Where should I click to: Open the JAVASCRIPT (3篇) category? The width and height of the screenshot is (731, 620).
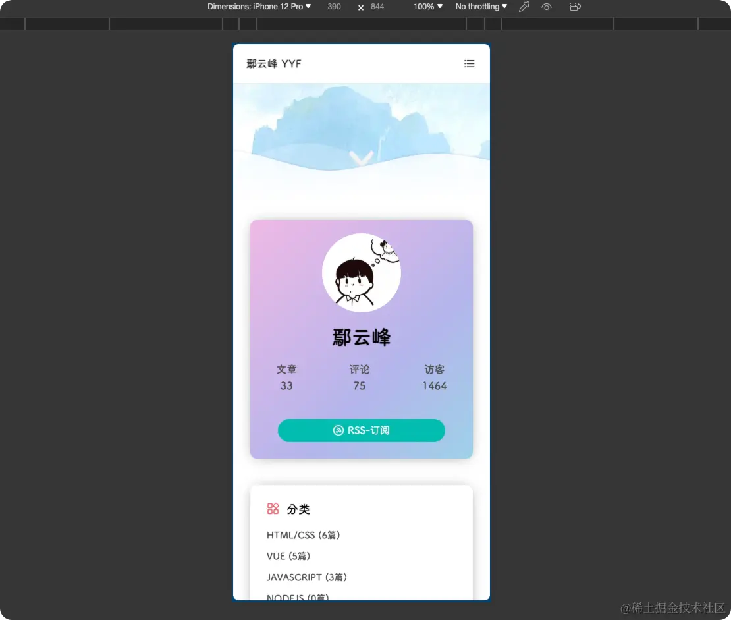[x=307, y=577]
